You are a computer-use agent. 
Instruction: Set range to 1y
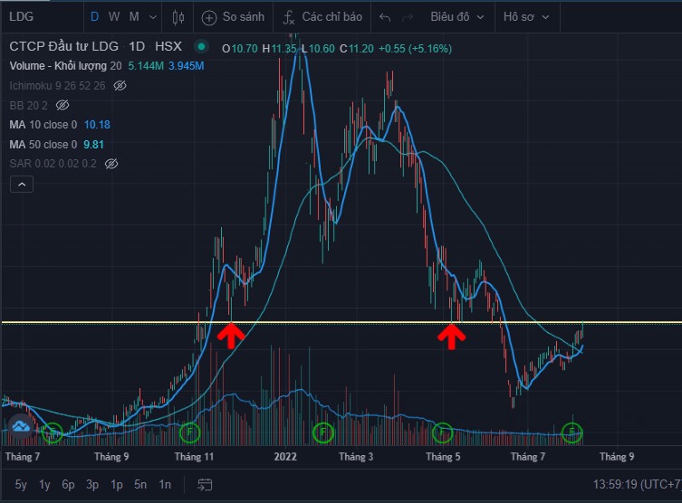44,484
